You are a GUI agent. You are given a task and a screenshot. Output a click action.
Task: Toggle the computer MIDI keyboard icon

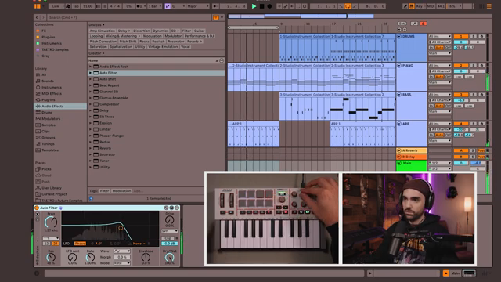tap(412, 6)
